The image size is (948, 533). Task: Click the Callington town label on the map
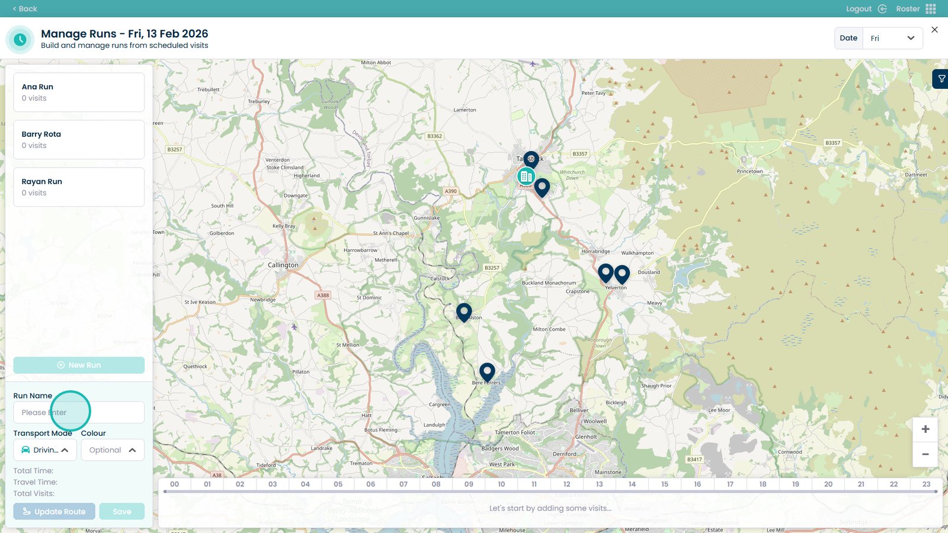(283, 265)
